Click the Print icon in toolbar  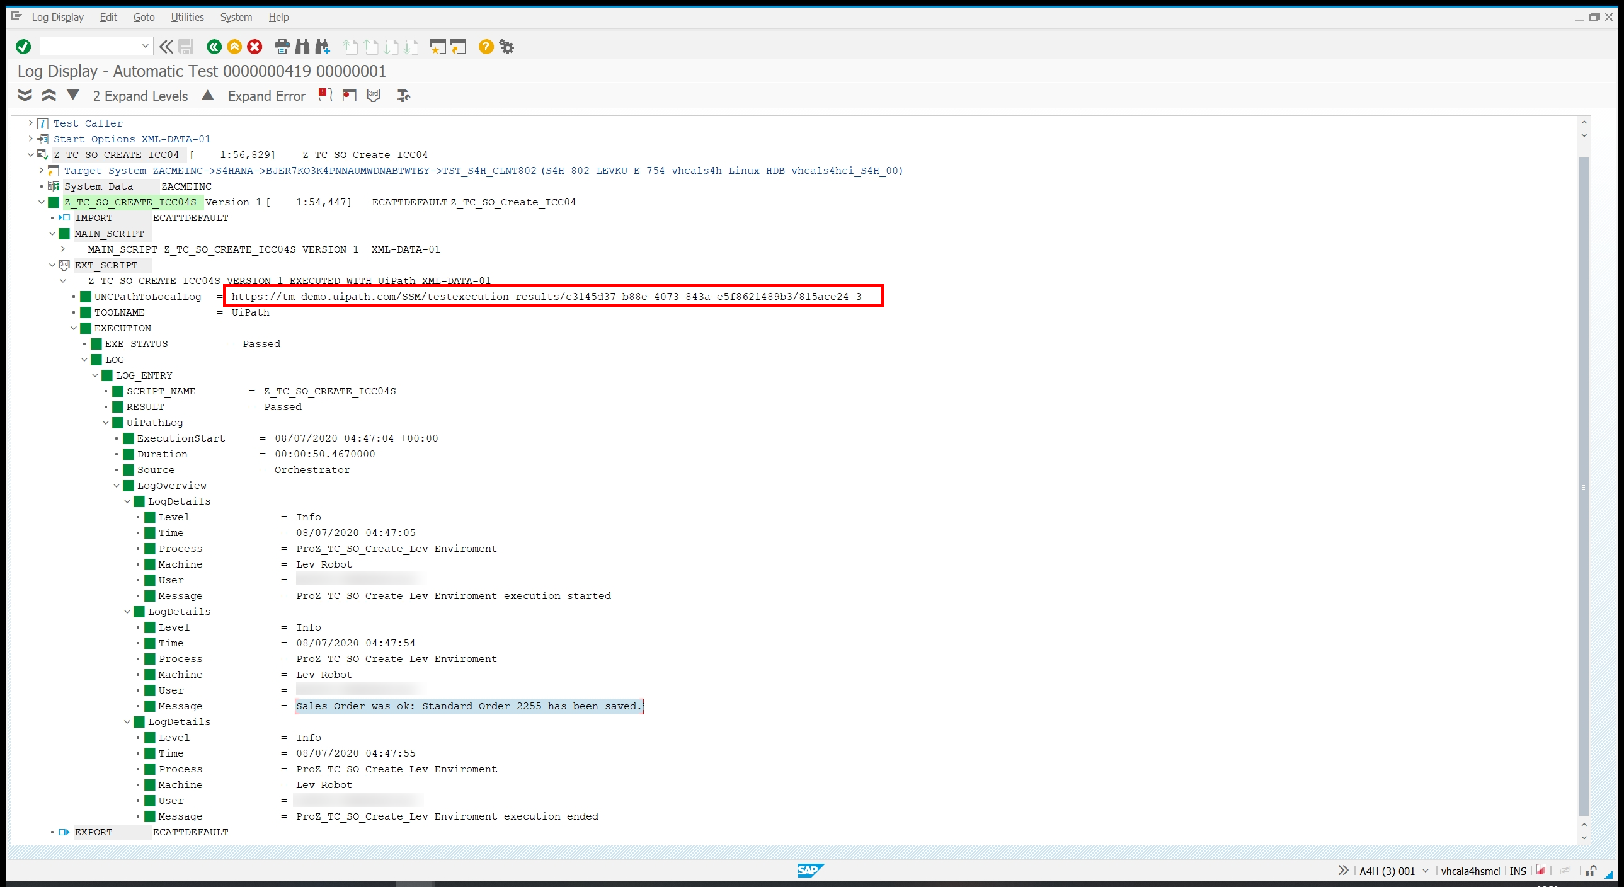click(282, 47)
